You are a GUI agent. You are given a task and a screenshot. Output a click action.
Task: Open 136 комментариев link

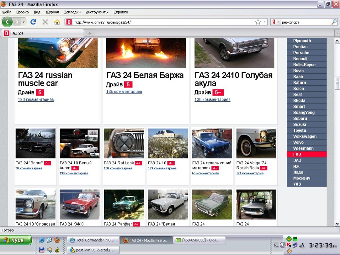212,100
